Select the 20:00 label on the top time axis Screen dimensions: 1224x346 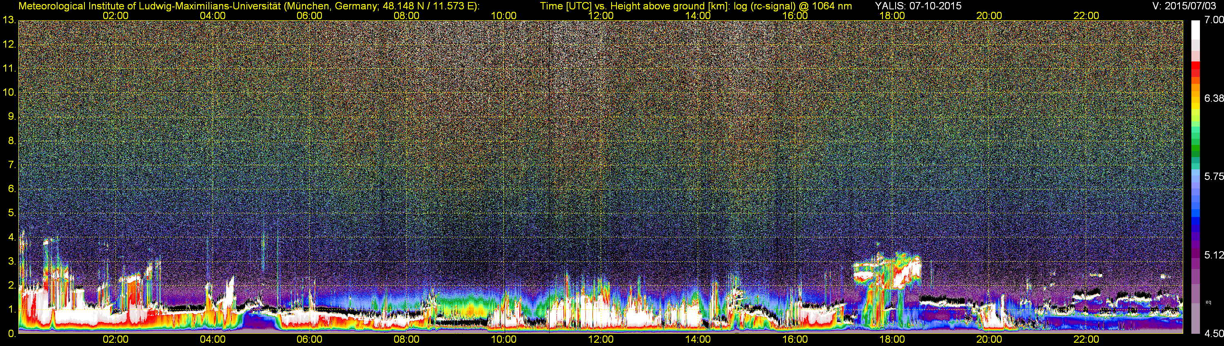pos(989,15)
